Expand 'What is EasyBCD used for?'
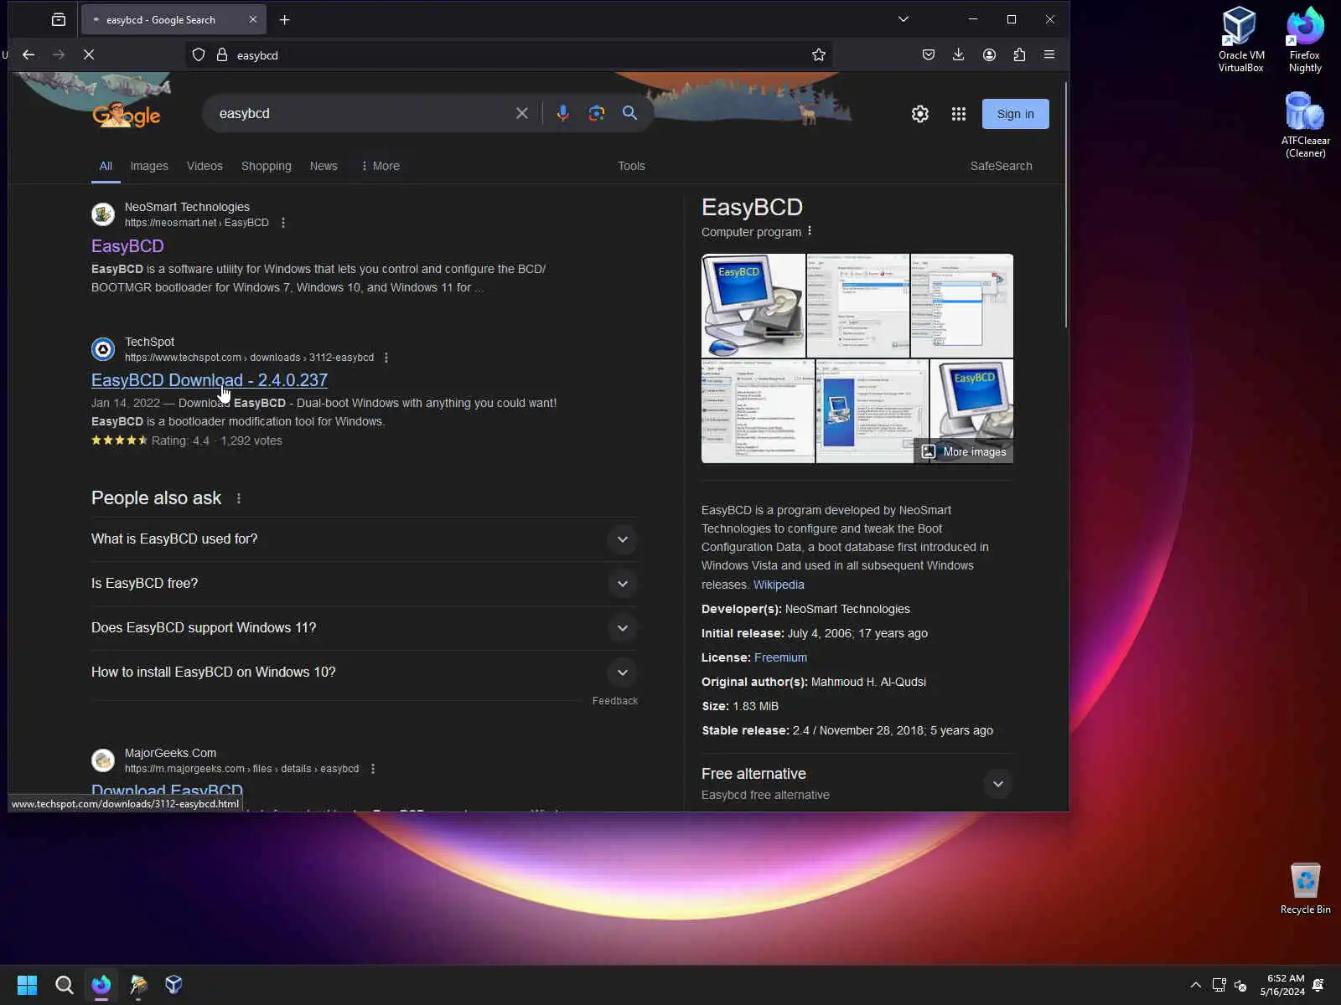The image size is (1341, 1005). (x=364, y=539)
